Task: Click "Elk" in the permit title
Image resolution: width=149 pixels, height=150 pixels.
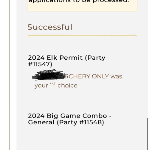Action: pyautogui.click(x=52, y=58)
